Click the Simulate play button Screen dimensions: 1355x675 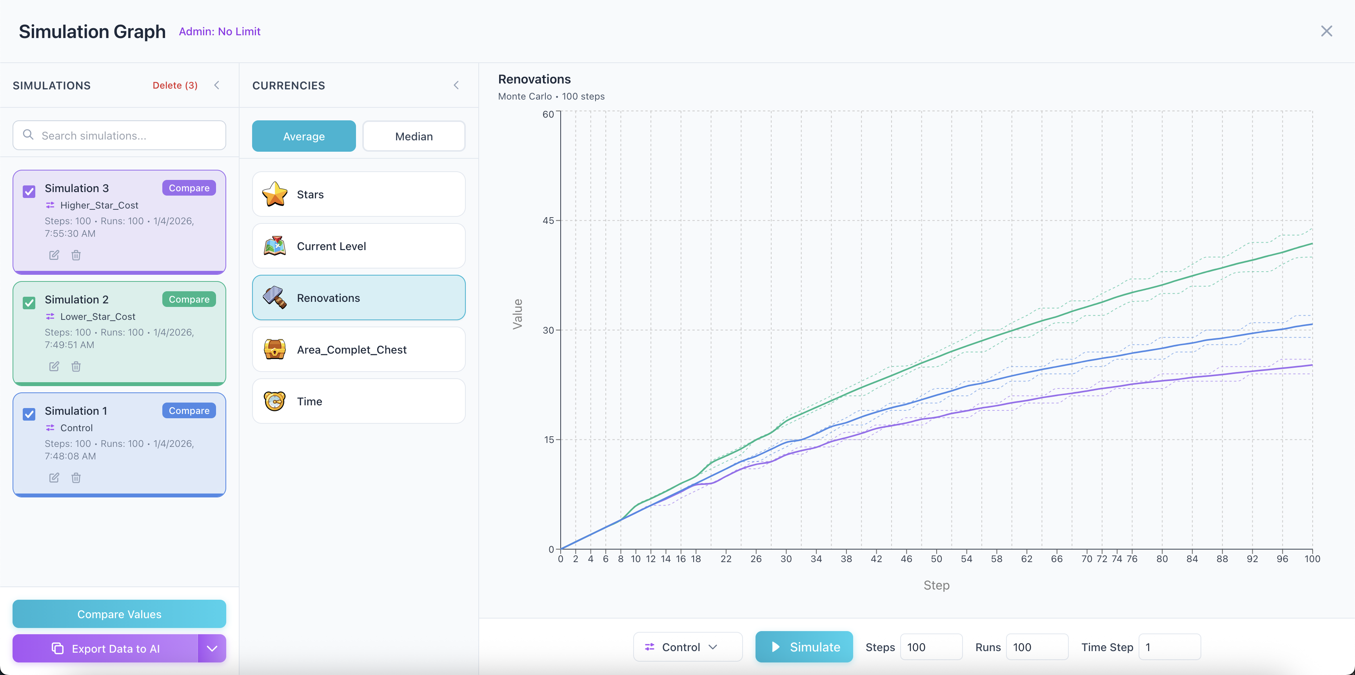803,647
